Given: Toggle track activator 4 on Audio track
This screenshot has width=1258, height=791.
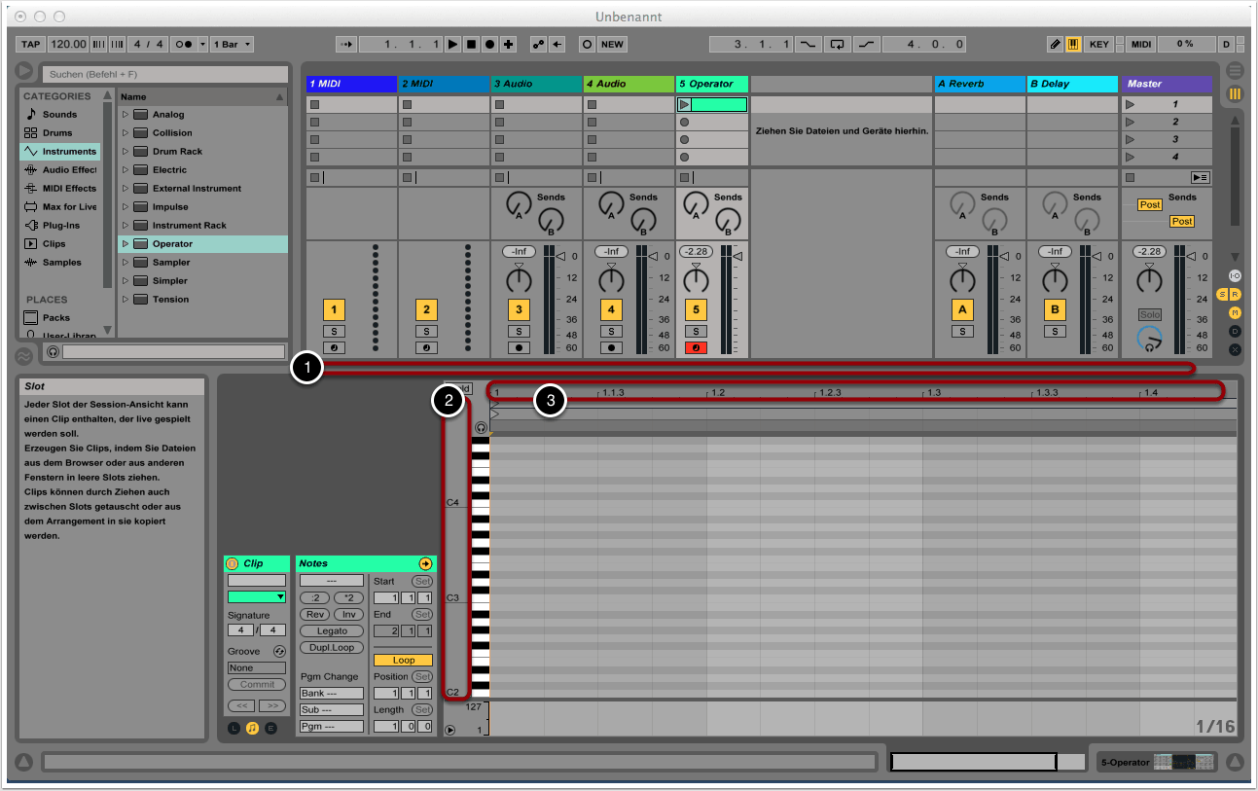Looking at the screenshot, I should pos(611,310).
